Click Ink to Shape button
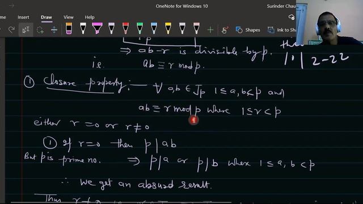The height and width of the screenshot is (204, 363). [281, 30]
